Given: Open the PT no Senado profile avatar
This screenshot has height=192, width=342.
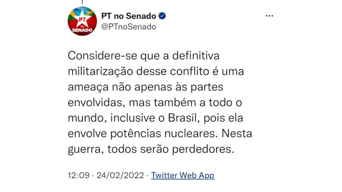Looking at the screenshot, I should 82,21.
